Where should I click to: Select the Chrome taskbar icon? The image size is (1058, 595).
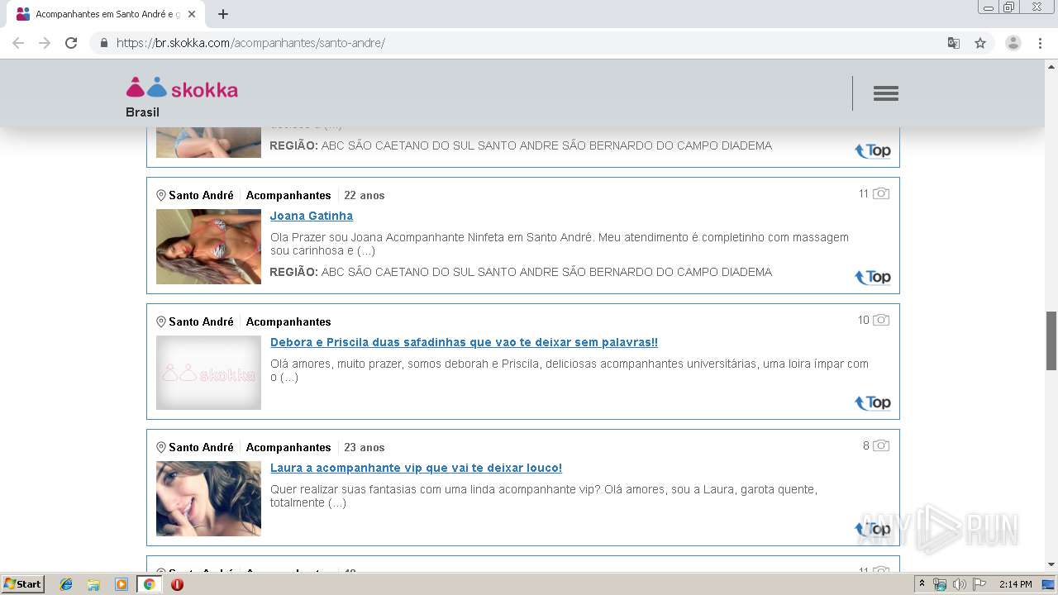click(149, 584)
